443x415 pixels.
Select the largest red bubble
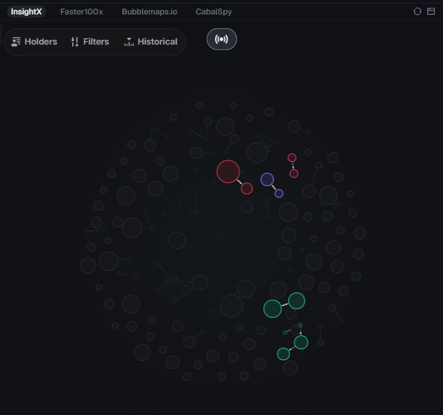(x=228, y=171)
